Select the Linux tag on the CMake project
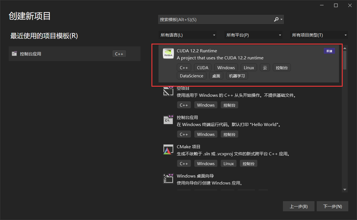This screenshot has height=220, width=357. (228, 163)
